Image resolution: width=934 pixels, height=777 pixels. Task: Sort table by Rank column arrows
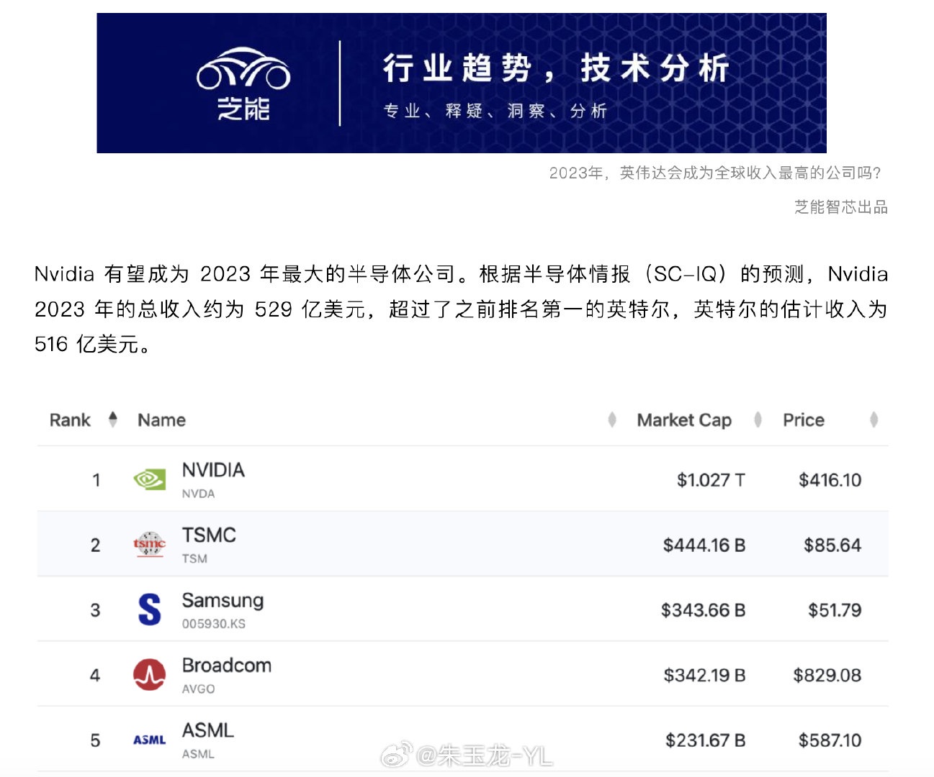tap(112, 419)
